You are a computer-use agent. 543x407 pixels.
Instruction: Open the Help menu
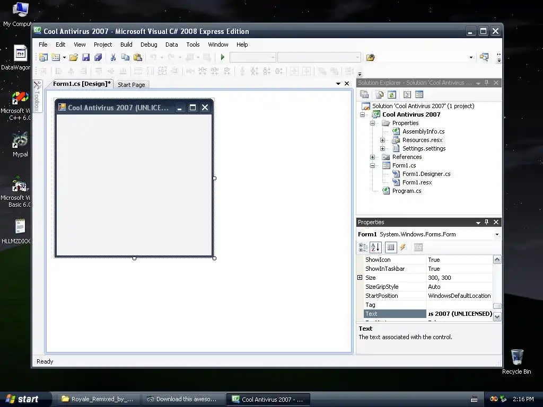pyautogui.click(x=242, y=45)
